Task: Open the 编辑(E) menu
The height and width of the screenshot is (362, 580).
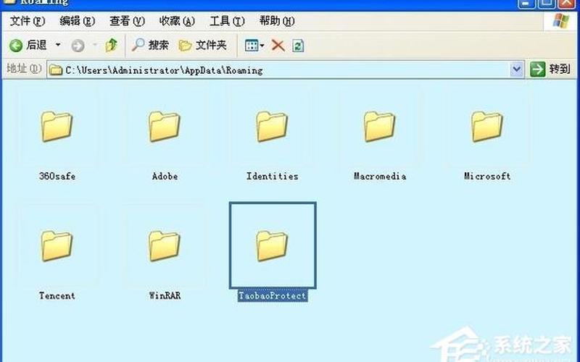Action: pyautogui.click(x=78, y=21)
